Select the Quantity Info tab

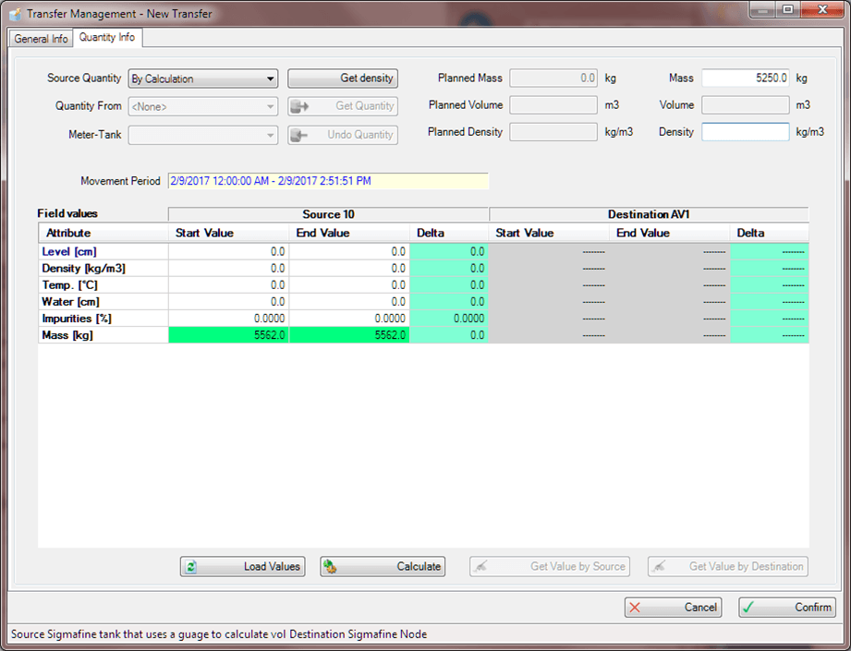[105, 38]
